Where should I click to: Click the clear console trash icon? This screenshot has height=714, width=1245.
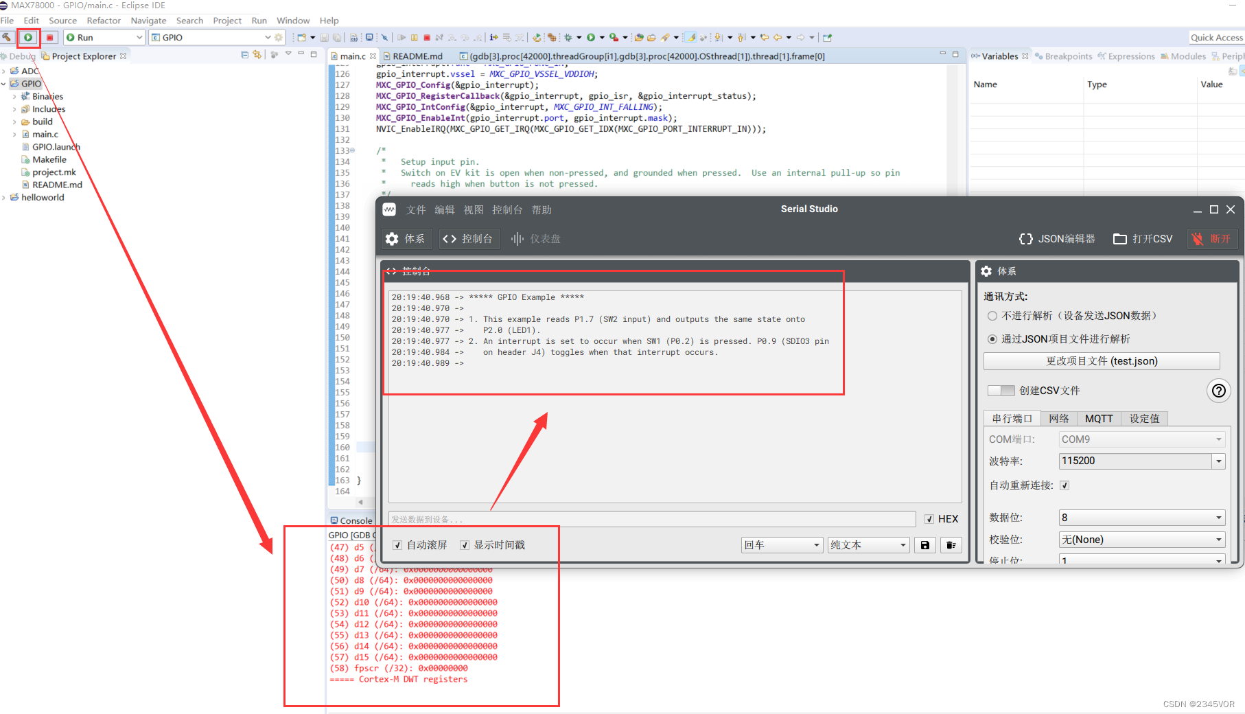951,545
